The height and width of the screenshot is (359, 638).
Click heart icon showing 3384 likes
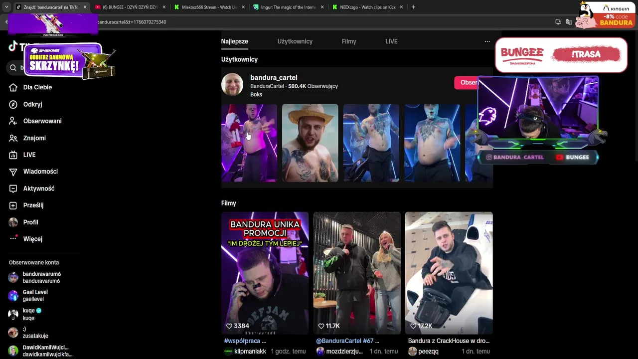pyautogui.click(x=229, y=326)
